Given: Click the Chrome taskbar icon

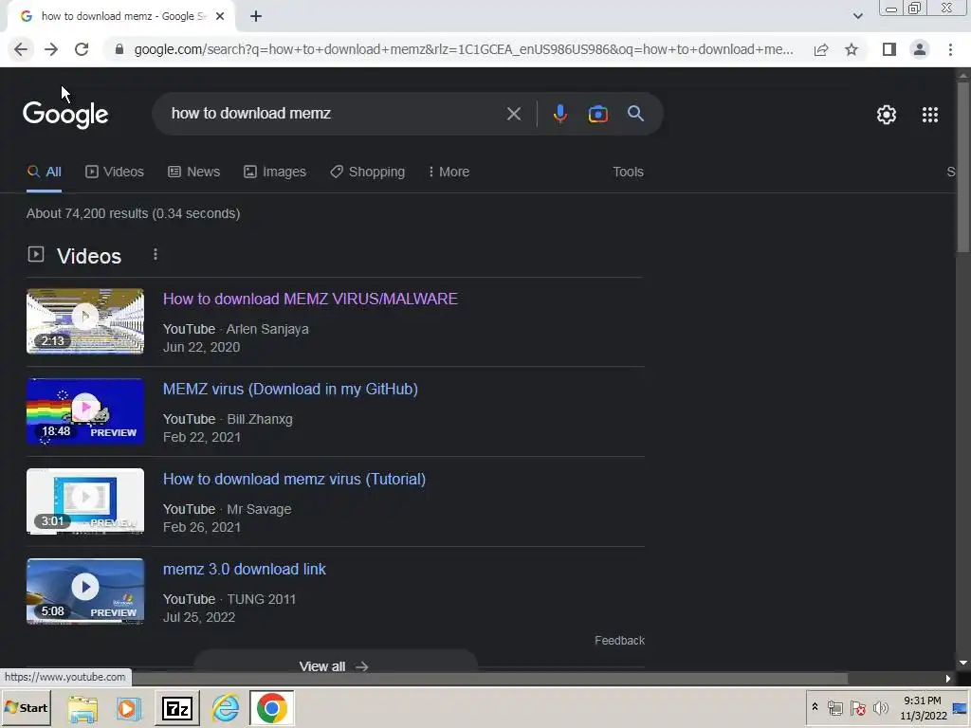Looking at the screenshot, I should (271, 708).
